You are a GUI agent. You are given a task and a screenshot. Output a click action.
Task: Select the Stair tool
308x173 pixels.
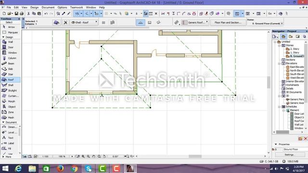coord(8,74)
